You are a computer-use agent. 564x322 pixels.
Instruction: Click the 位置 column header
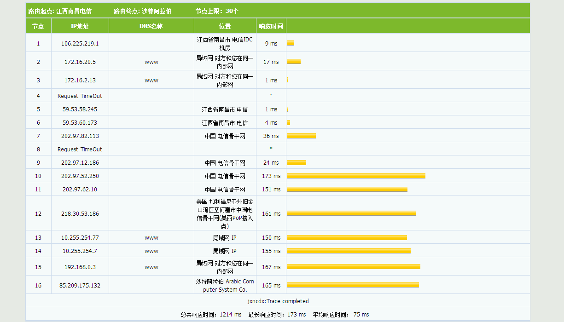point(225,26)
